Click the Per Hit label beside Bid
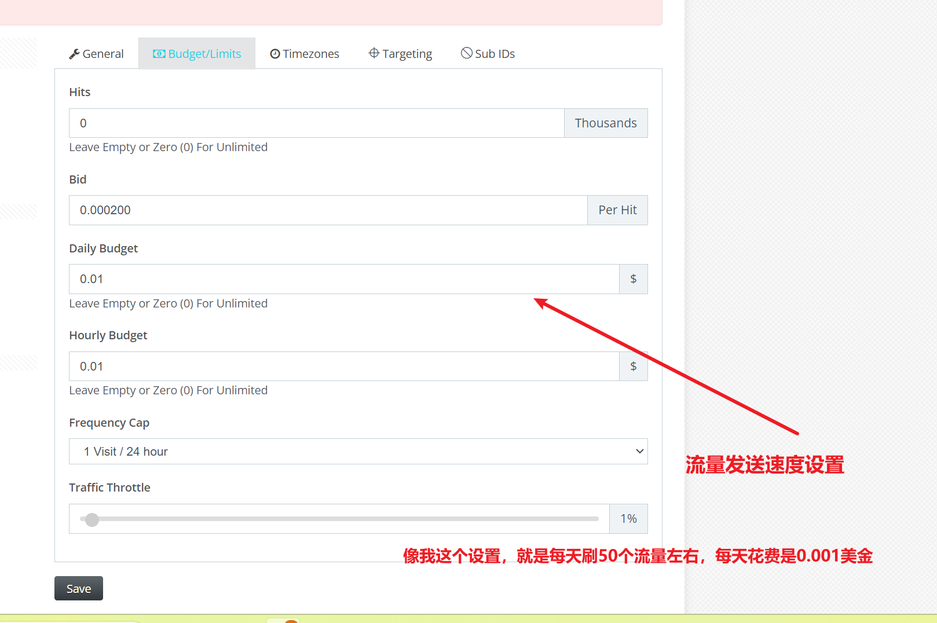This screenshot has height=623, width=937. pyautogui.click(x=617, y=210)
